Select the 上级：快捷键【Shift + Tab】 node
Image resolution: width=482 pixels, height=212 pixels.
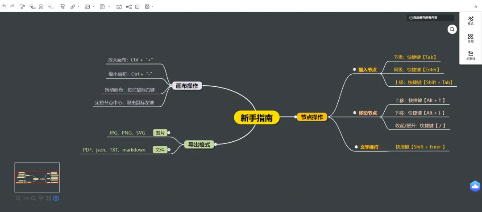pyautogui.click(x=424, y=82)
